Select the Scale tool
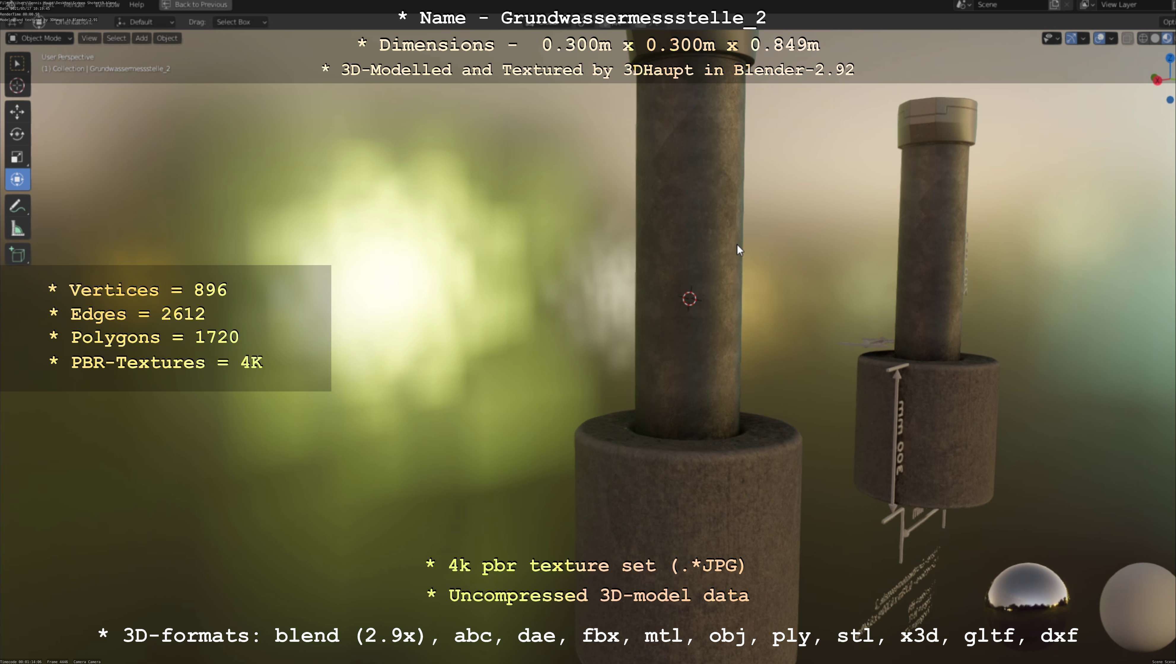The image size is (1176, 664). point(17,157)
